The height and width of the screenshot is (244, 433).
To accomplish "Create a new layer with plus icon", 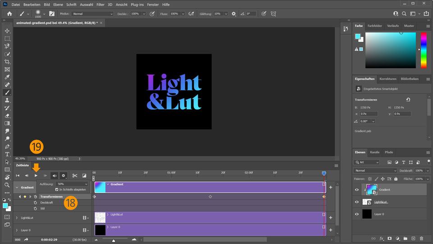I will [413, 238].
